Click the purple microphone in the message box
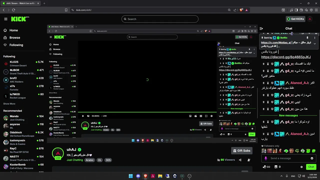The height and width of the screenshot is (180, 320). [266, 158]
